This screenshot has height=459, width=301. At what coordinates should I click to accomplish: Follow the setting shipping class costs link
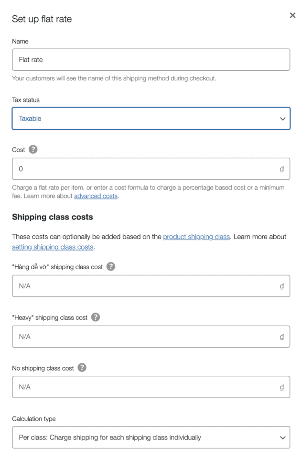click(53, 247)
